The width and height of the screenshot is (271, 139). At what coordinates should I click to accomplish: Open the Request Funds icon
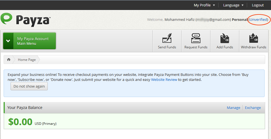pyautogui.click(x=196, y=38)
